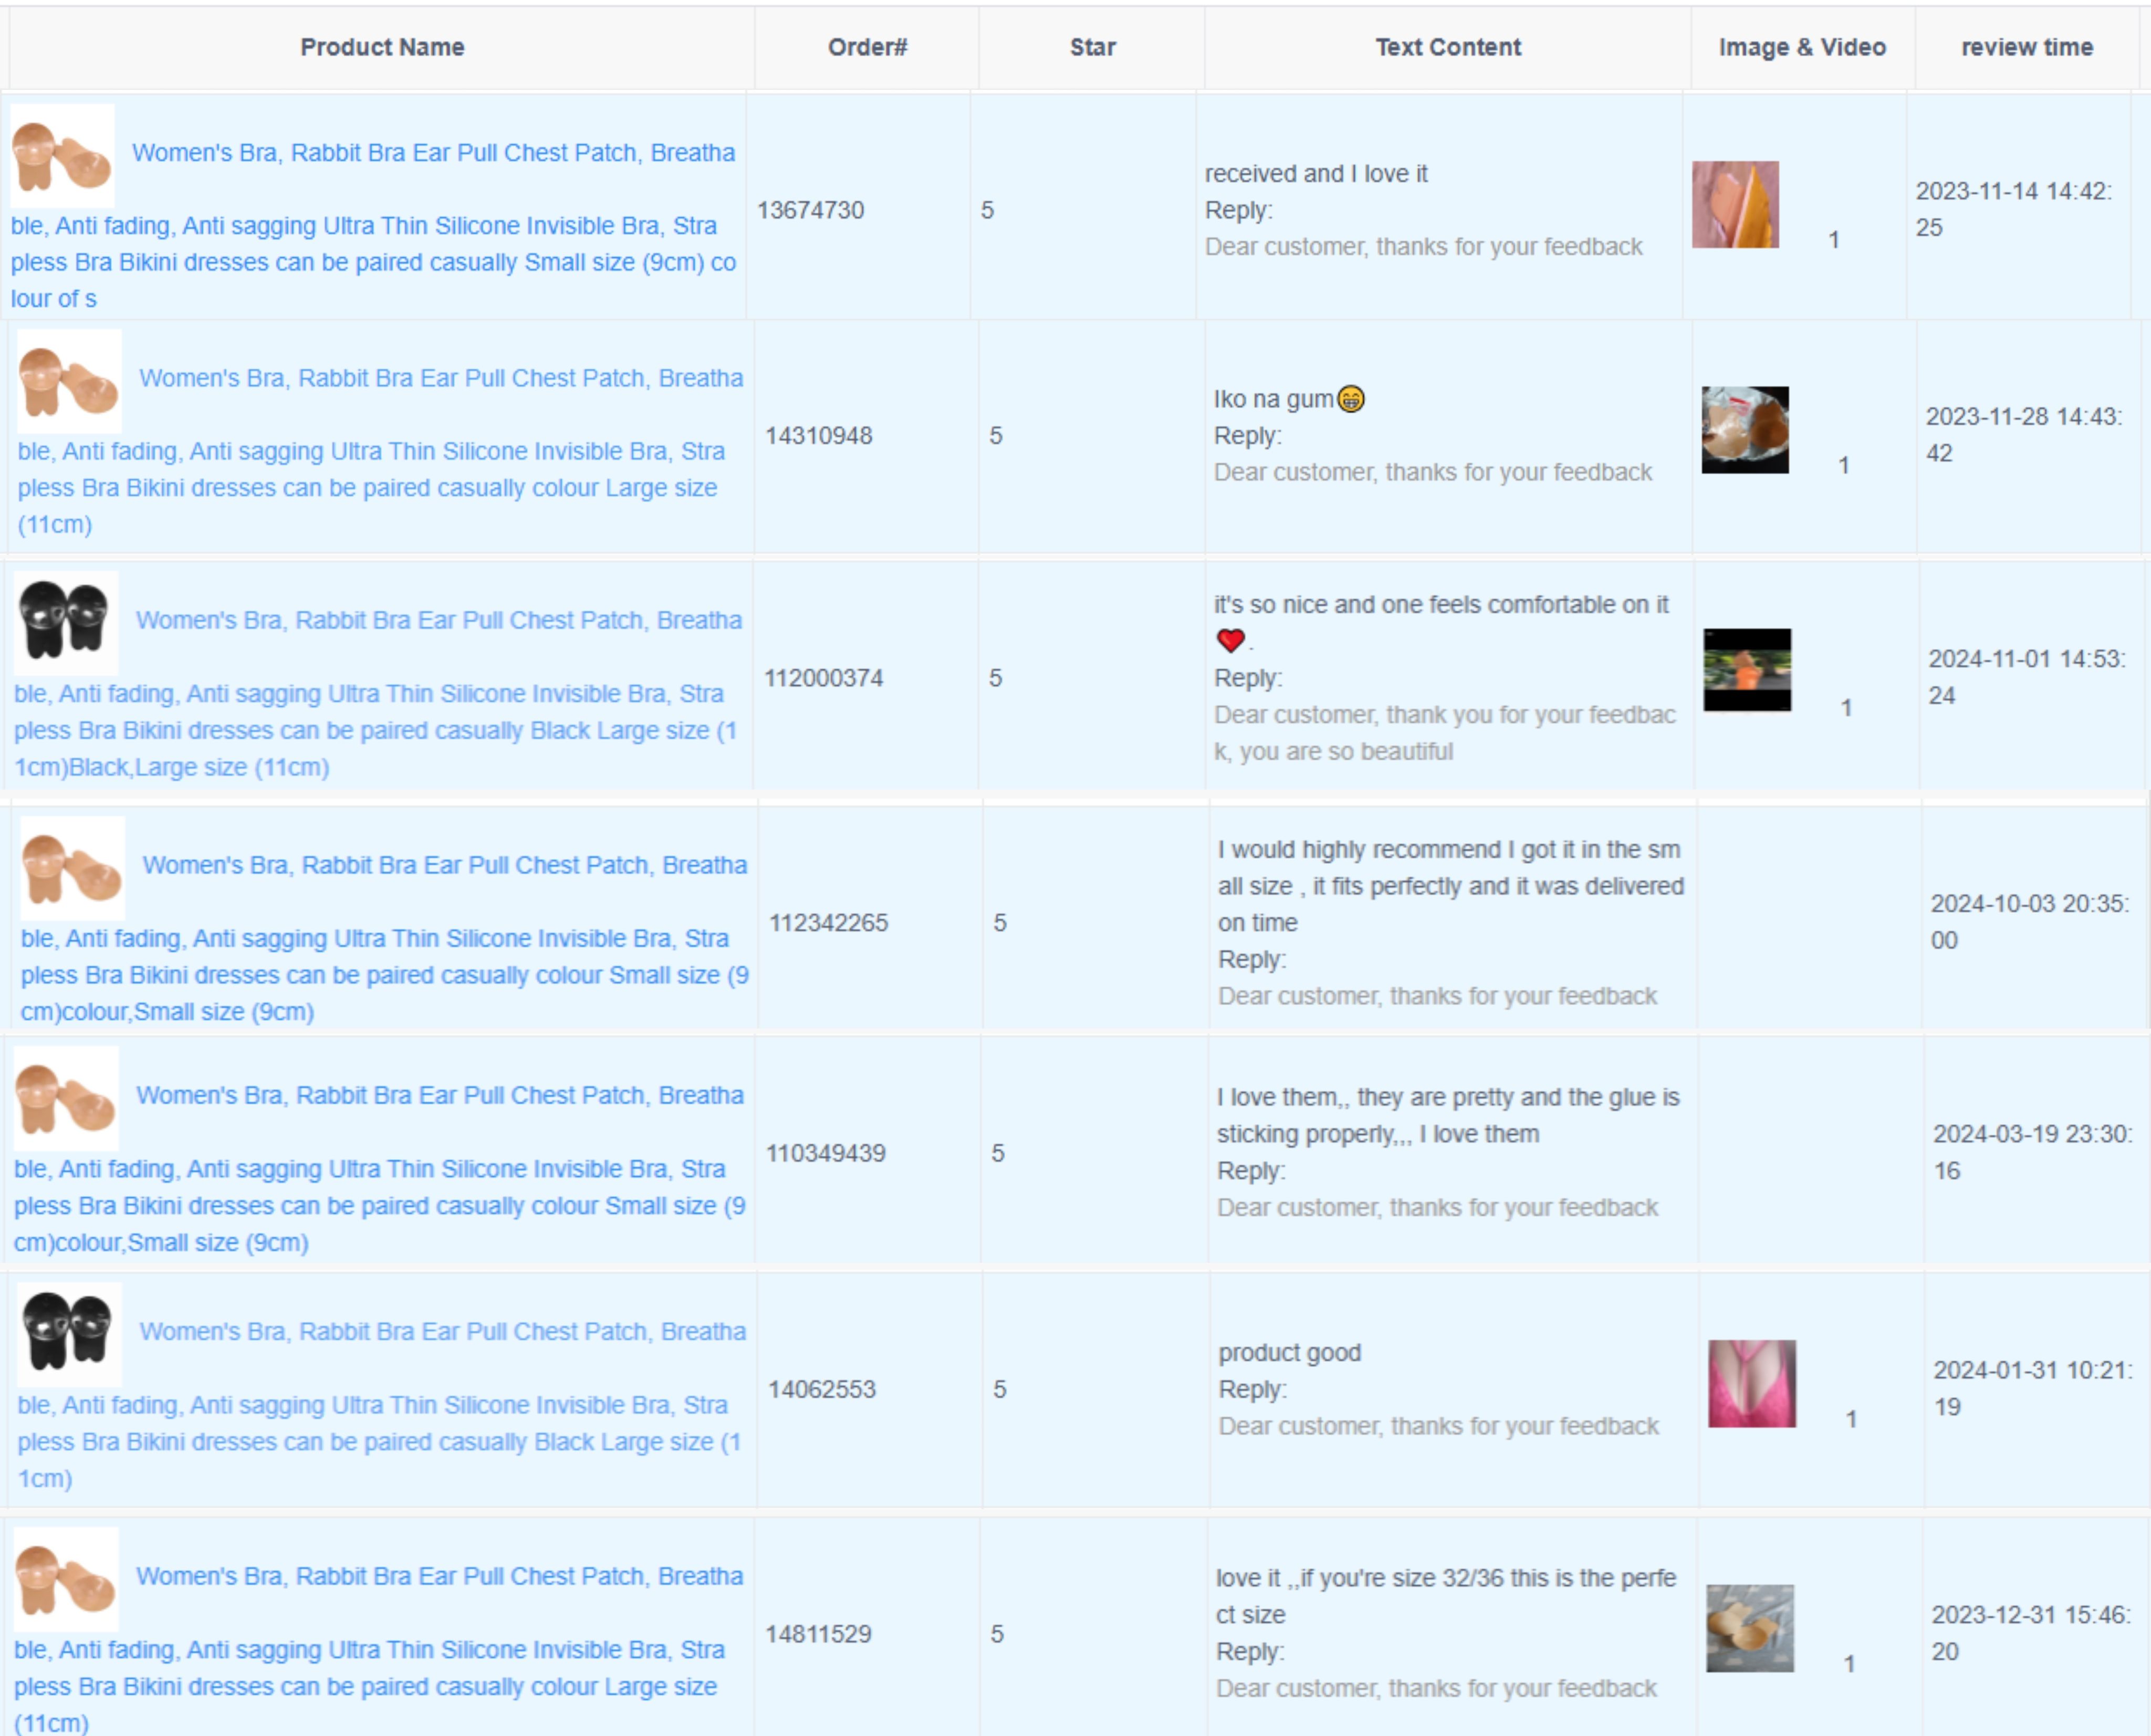This screenshot has height=1736, width=2151.
Task: Open product thumbnail for order 13674730
Action: tap(62, 157)
